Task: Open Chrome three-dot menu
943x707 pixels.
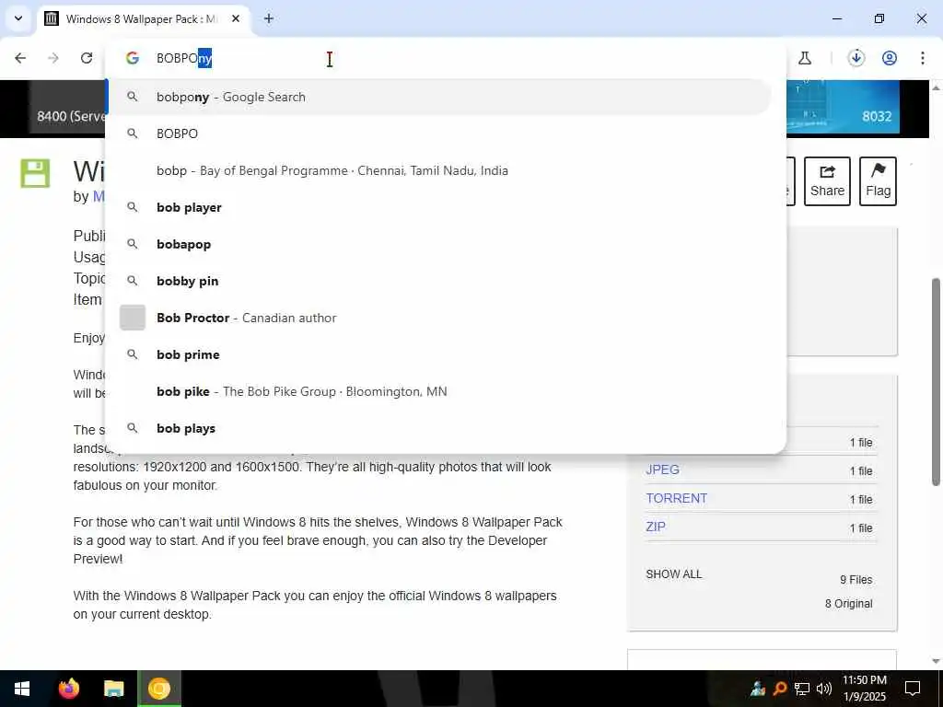Action: pos(923,58)
